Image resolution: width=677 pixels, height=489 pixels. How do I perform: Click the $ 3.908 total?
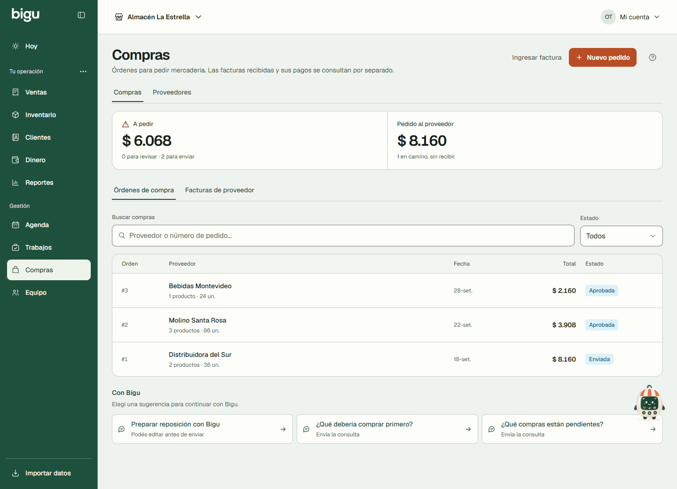pos(564,325)
